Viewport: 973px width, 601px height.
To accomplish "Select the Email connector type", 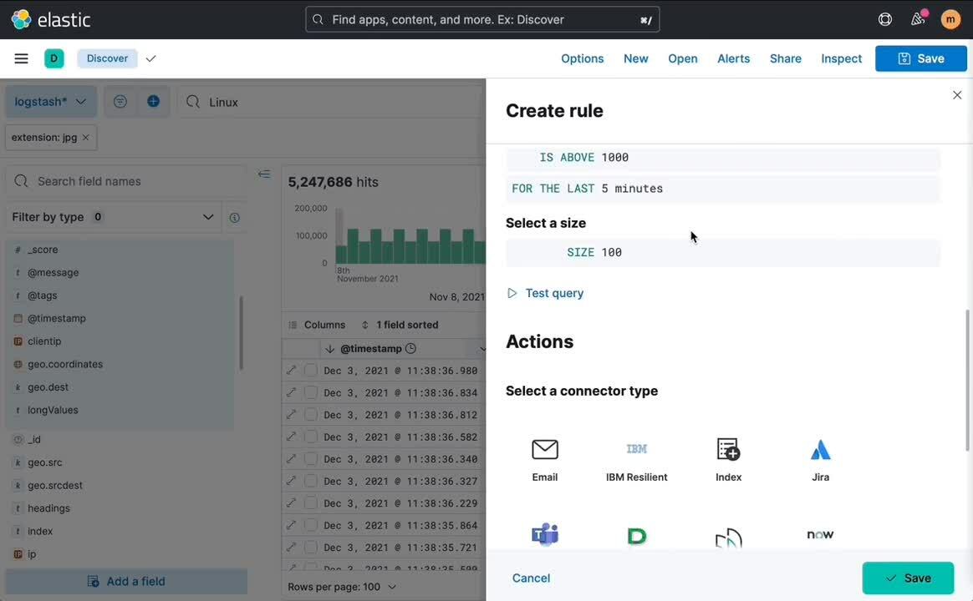I will pos(545,460).
